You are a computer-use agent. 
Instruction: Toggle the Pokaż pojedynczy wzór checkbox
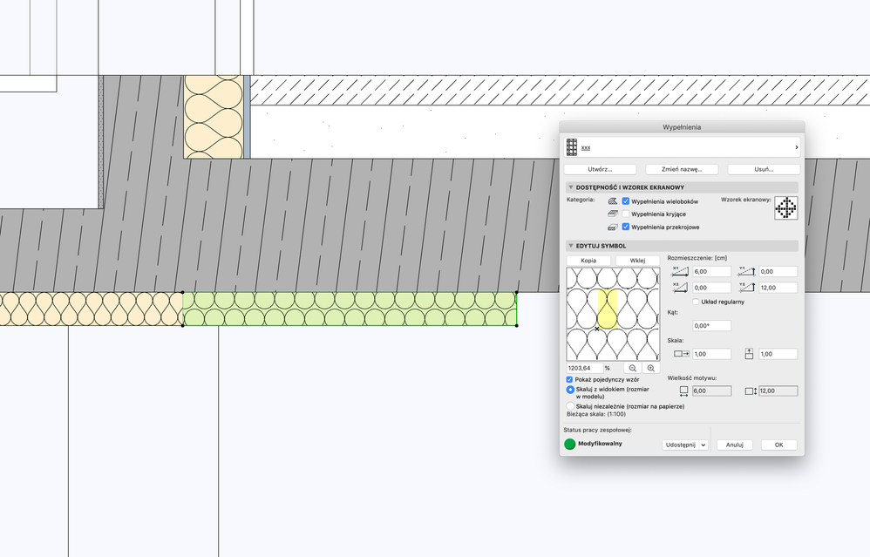pyautogui.click(x=569, y=379)
